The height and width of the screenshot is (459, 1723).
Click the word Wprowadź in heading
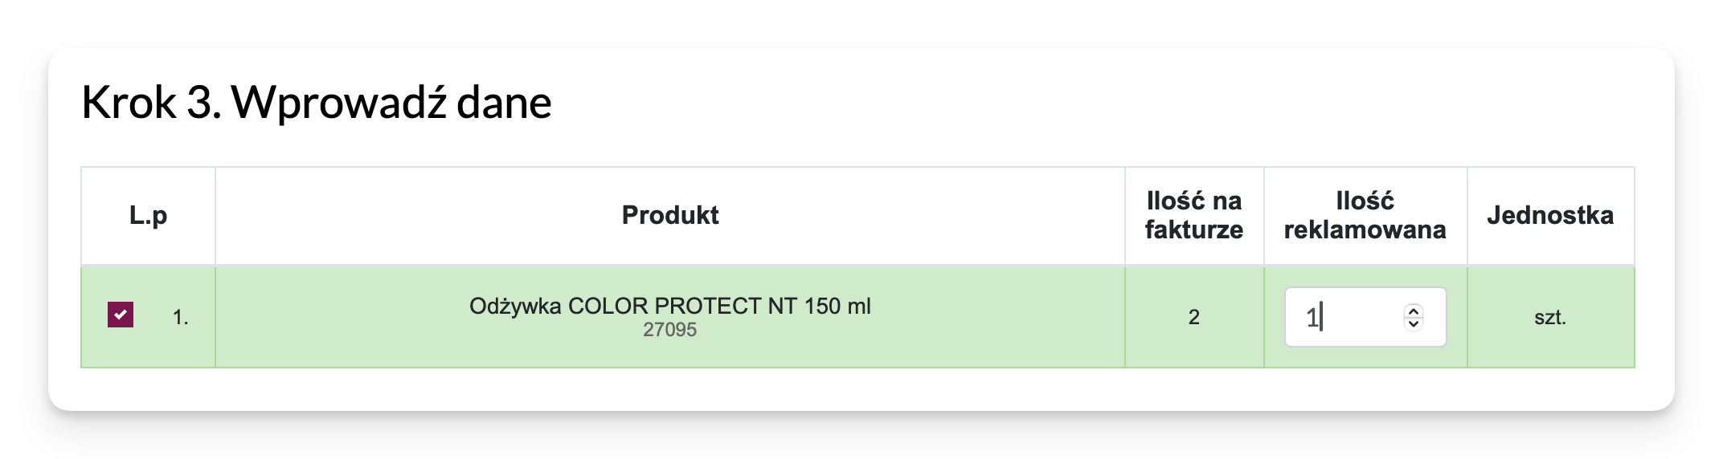point(338,104)
